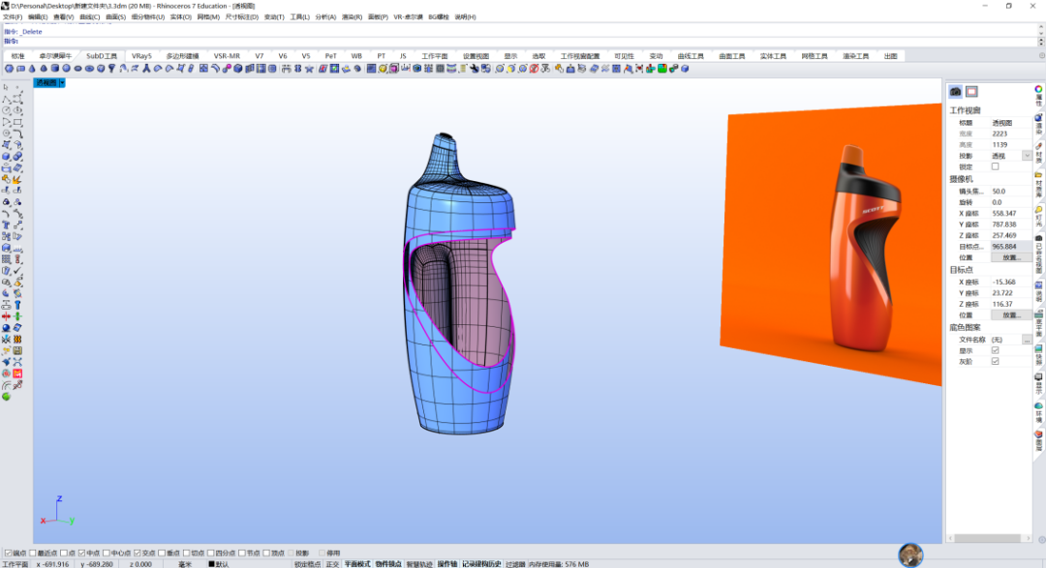Image resolution: width=1046 pixels, height=568 pixels.
Task: Click the blue star icon in the toolbar
Action: (x=309, y=69)
